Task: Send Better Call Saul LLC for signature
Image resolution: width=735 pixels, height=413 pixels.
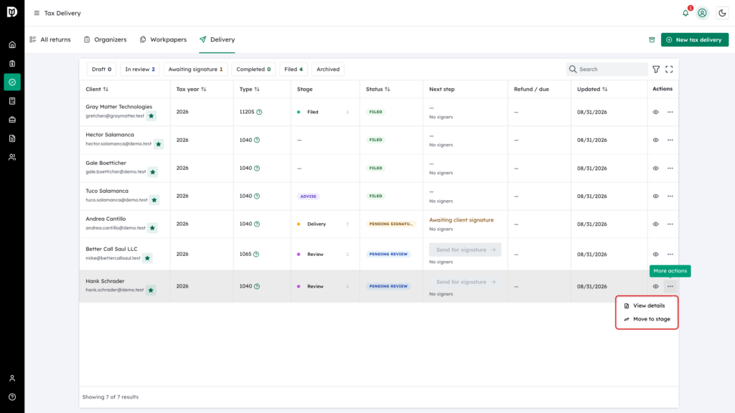Action: (x=465, y=250)
